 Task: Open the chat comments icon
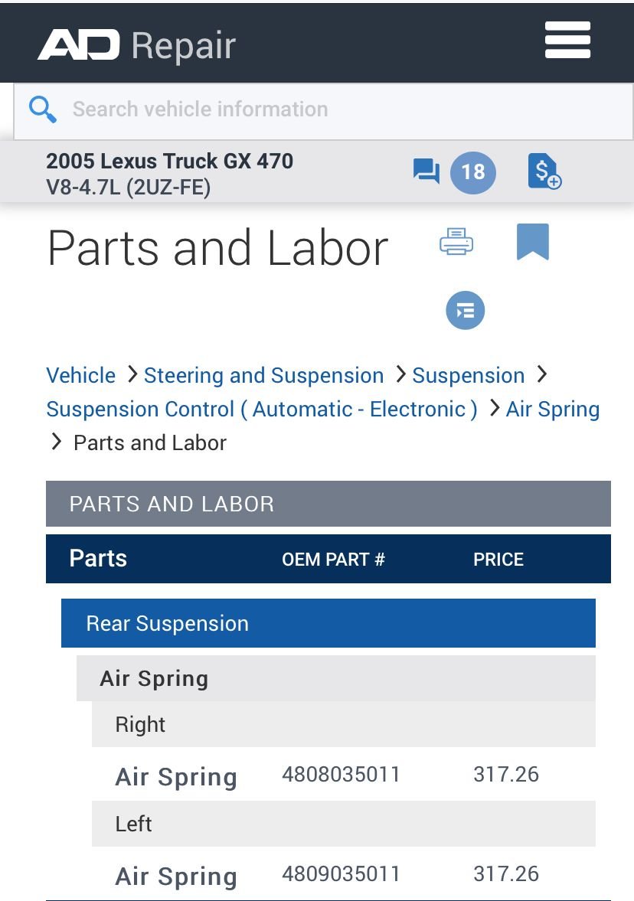coord(426,171)
